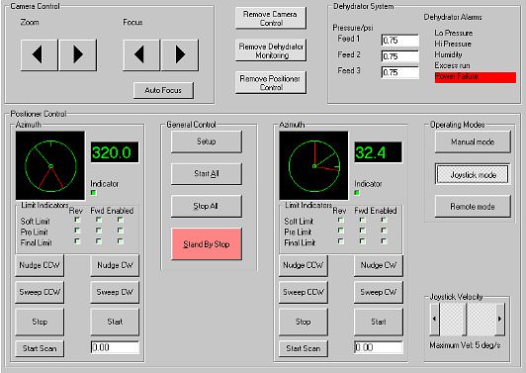Click the Humidity alarm label

coord(449,54)
